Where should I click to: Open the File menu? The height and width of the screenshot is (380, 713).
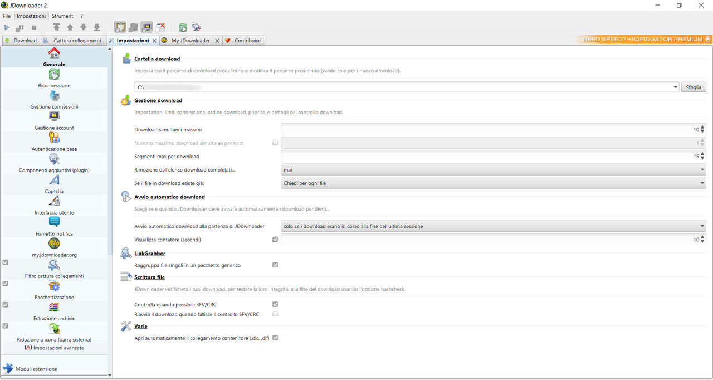(x=7, y=16)
